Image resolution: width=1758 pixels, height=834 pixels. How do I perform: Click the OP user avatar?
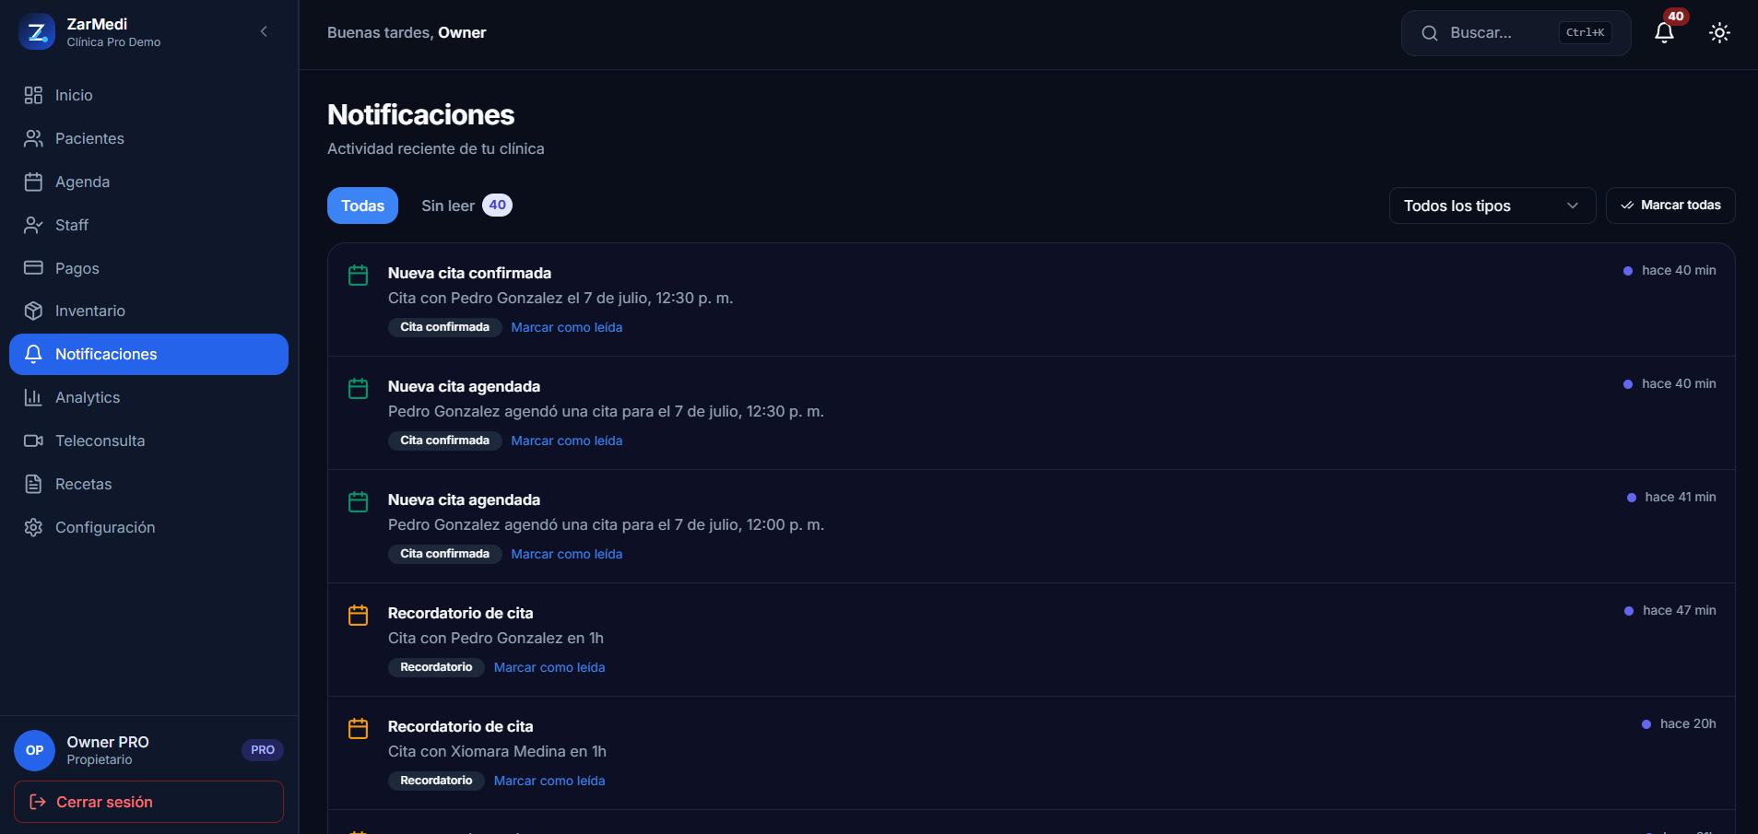[35, 750]
